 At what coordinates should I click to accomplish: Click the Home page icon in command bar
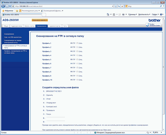tap(108, 14)
